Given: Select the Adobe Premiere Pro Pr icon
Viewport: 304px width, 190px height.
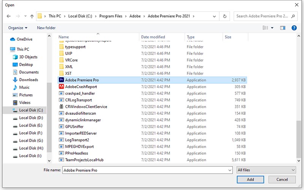Looking at the screenshot, I should pyautogui.click(x=62, y=80).
